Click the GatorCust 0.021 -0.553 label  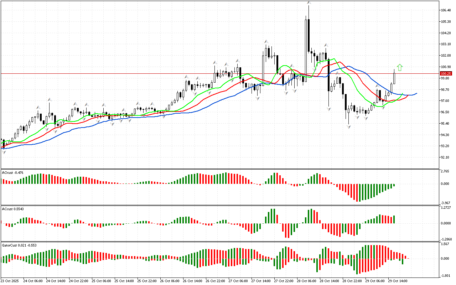point(19,245)
